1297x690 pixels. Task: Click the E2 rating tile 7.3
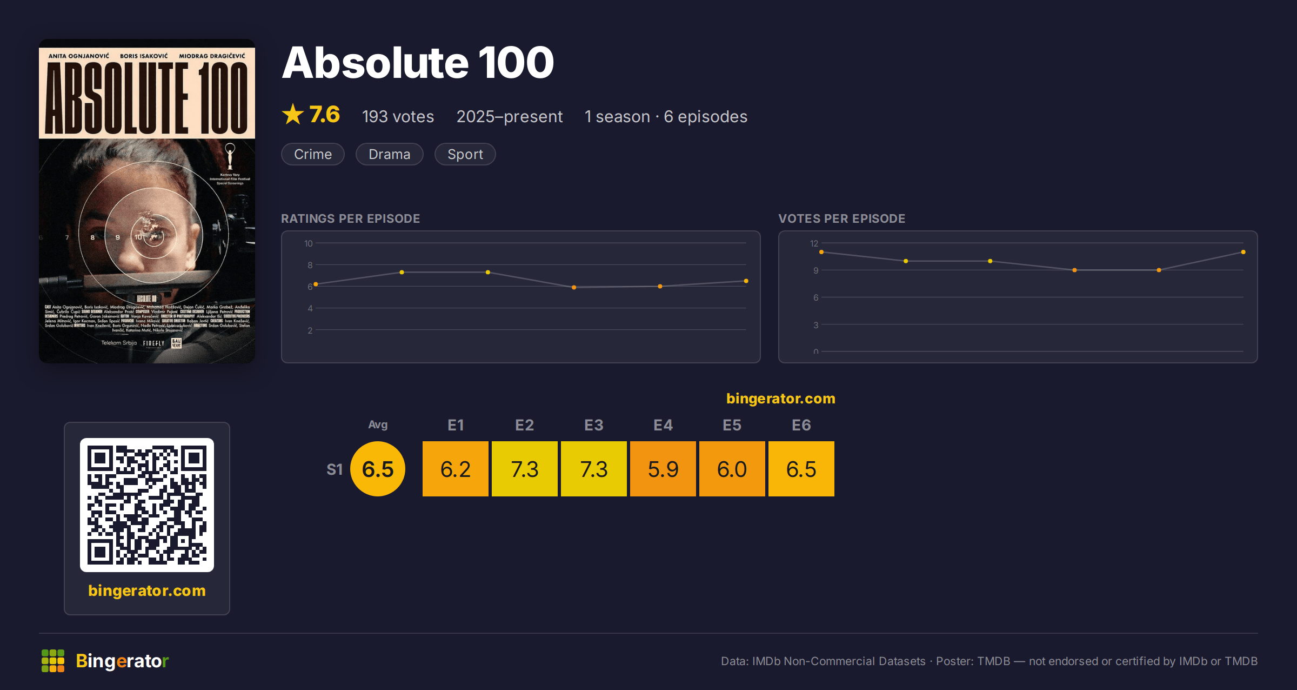click(x=525, y=469)
